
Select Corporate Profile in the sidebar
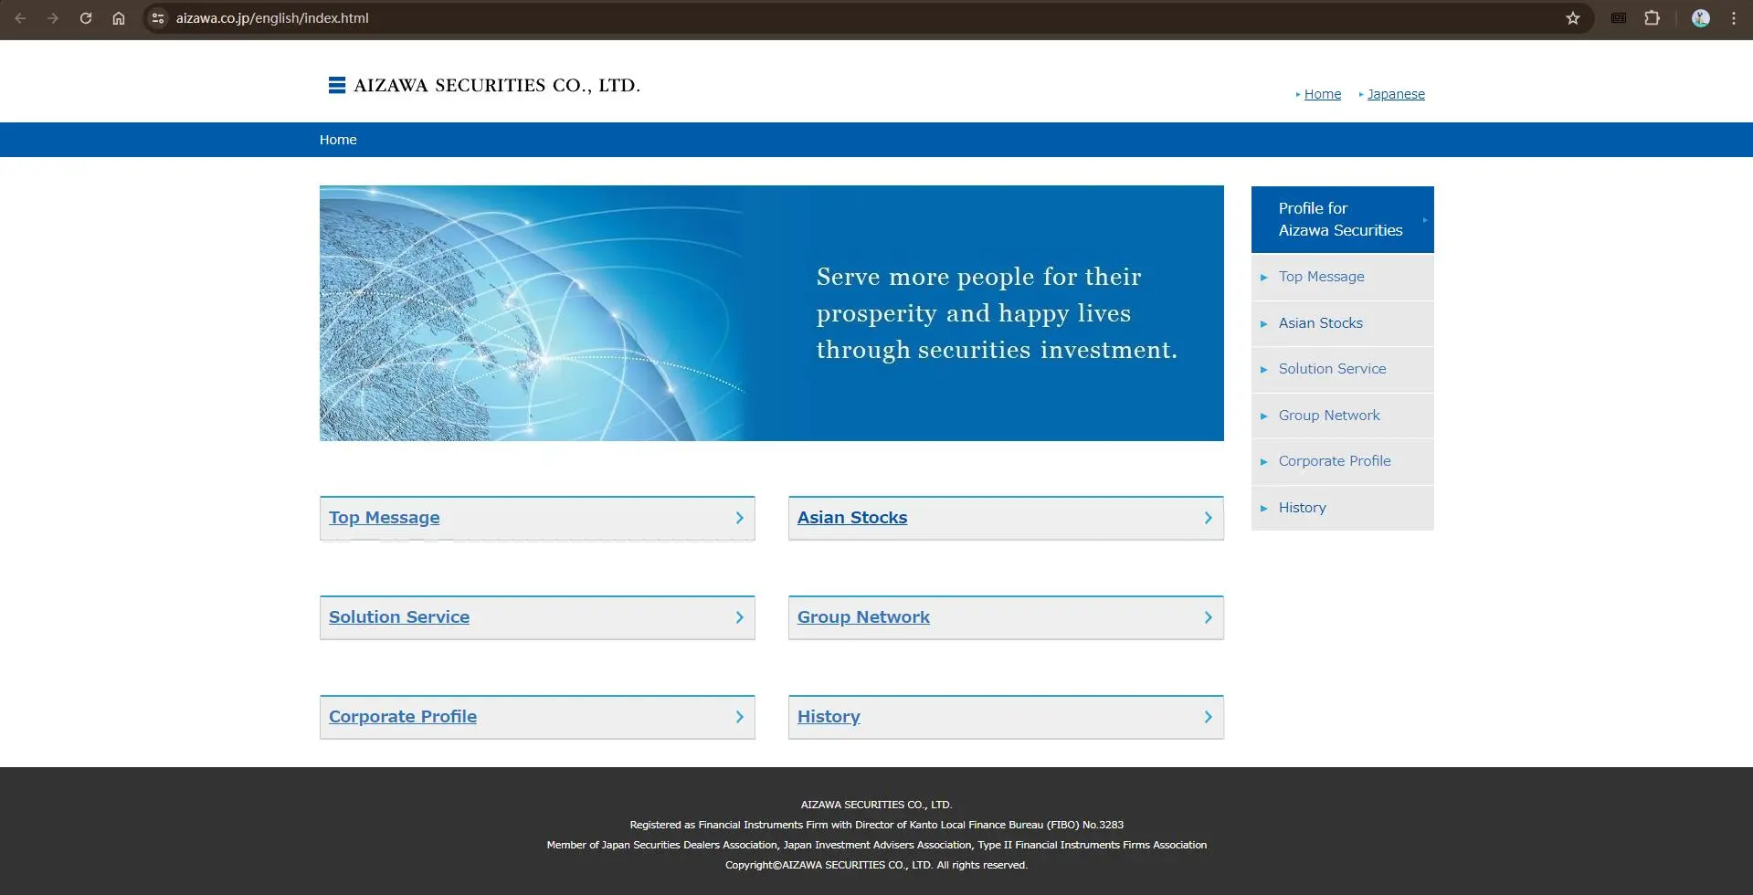(x=1343, y=461)
